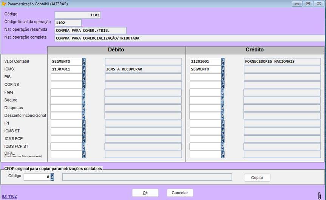Select the Crédito ICMS ST account field
The height and width of the screenshot is (200, 326).
[205, 131]
